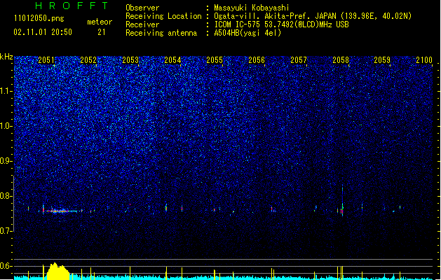The image size is (441, 280).
Task: Click the 2058 time marker
Action: (341, 60)
